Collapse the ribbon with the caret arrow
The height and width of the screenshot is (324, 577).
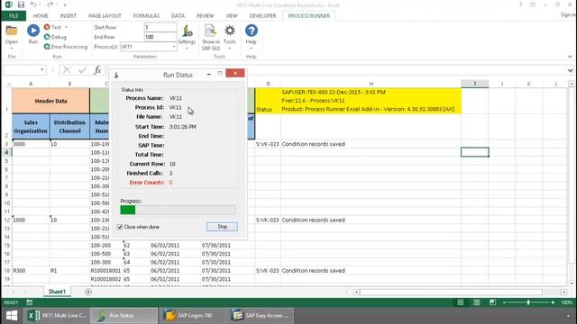[570, 57]
